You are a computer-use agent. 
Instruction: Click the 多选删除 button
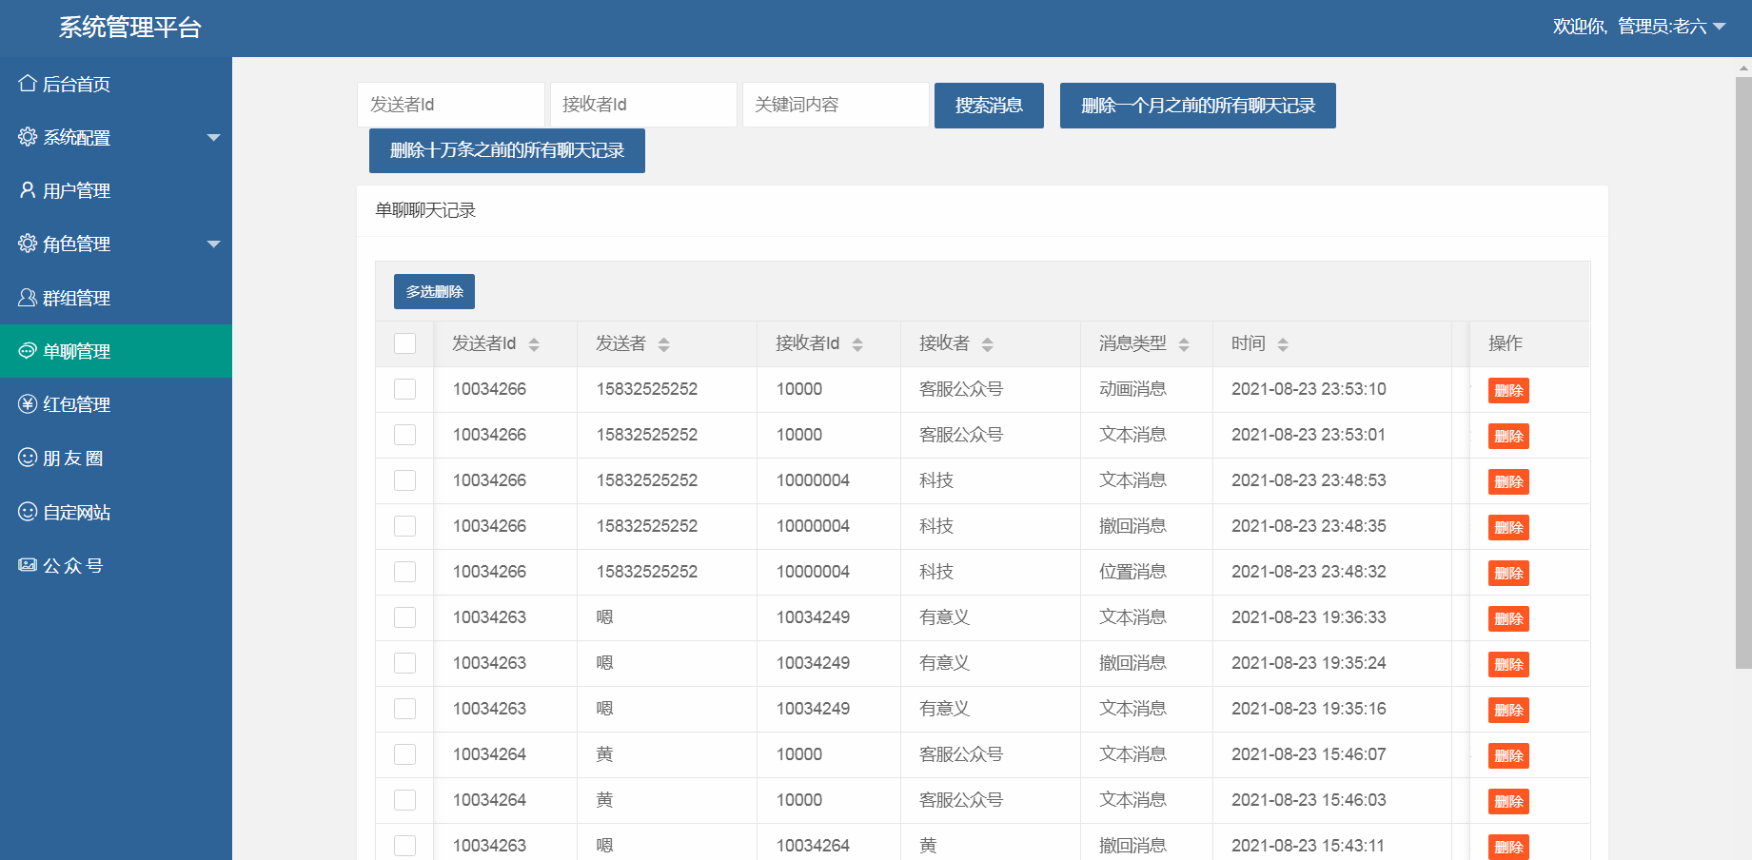tap(434, 292)
